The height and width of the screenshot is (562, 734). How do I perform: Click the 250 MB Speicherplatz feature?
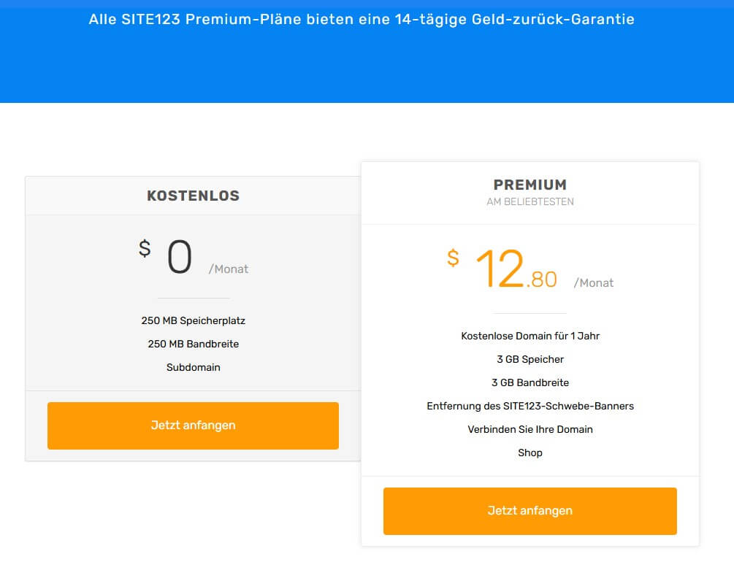tap(193, 320)
